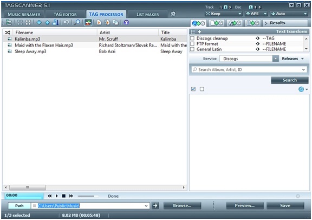Click the sort files toolbar icon
This screenshot has height=220, width=312.
[x=56, y=22]
